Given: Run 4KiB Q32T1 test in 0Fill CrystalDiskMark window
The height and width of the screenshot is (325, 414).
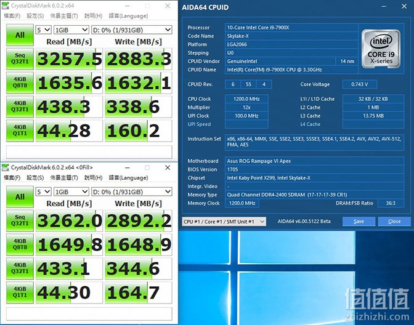Looking at the screenshot, I should (20, 268).
